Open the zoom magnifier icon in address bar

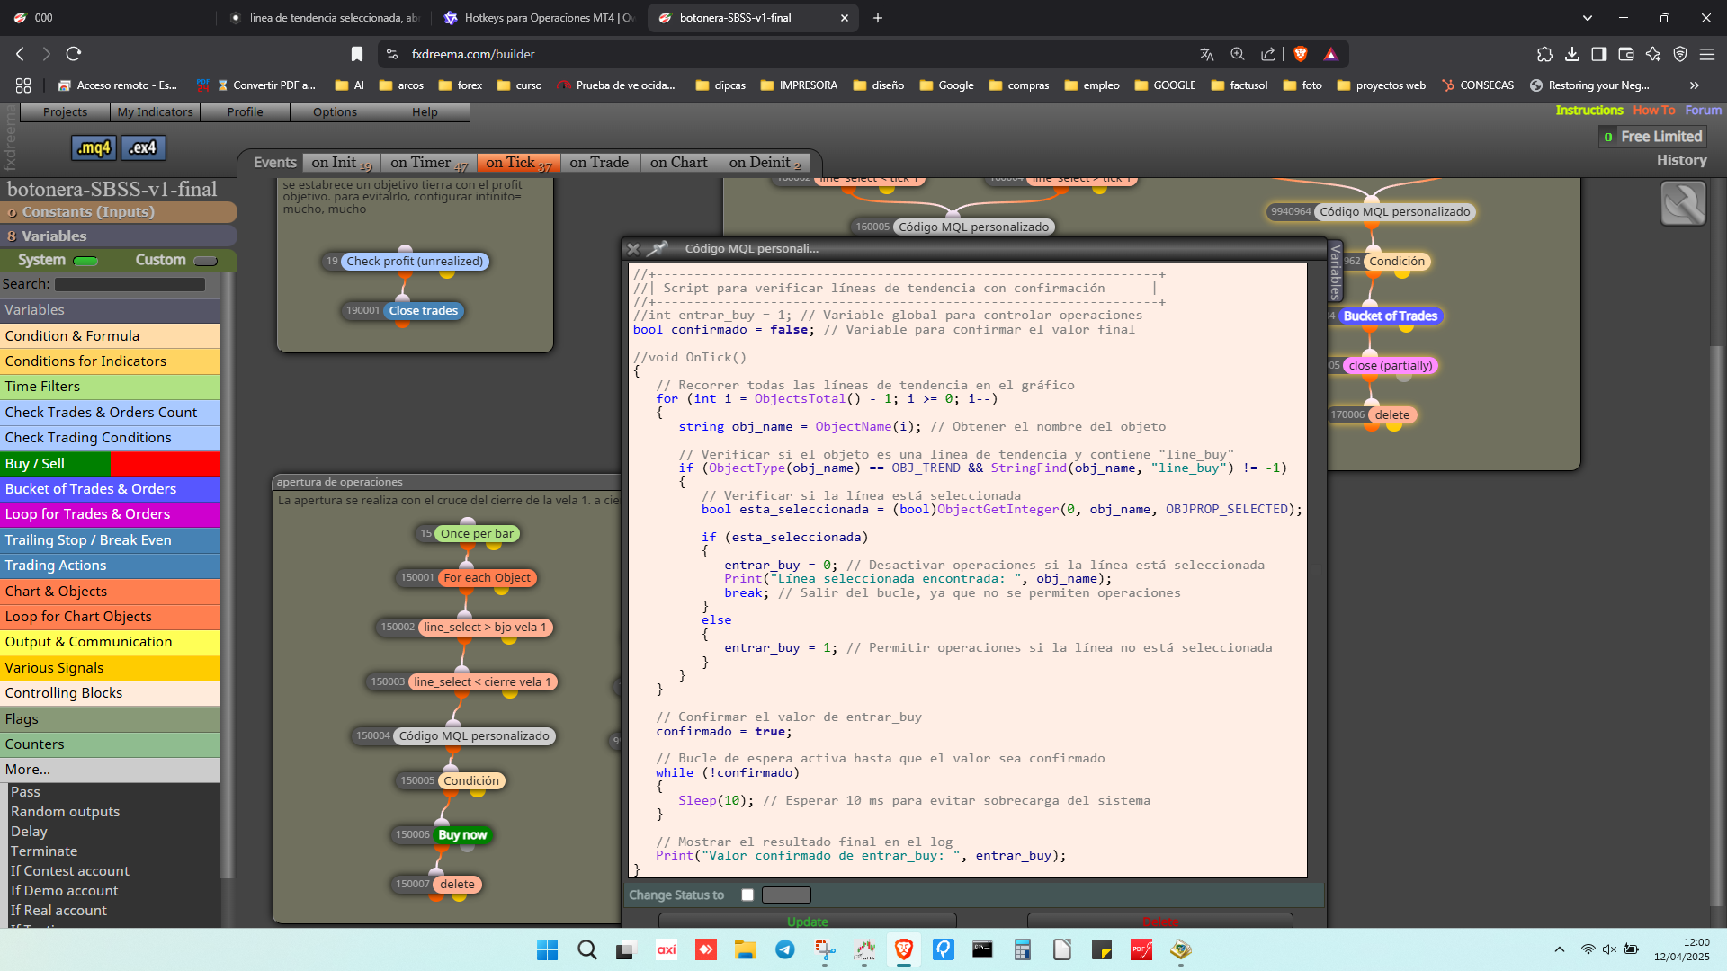click(x=1238, y=54)
